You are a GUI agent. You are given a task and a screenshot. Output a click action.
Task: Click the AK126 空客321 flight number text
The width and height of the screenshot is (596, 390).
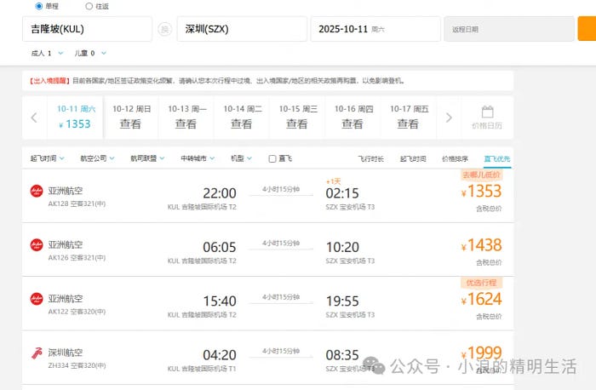77,258
